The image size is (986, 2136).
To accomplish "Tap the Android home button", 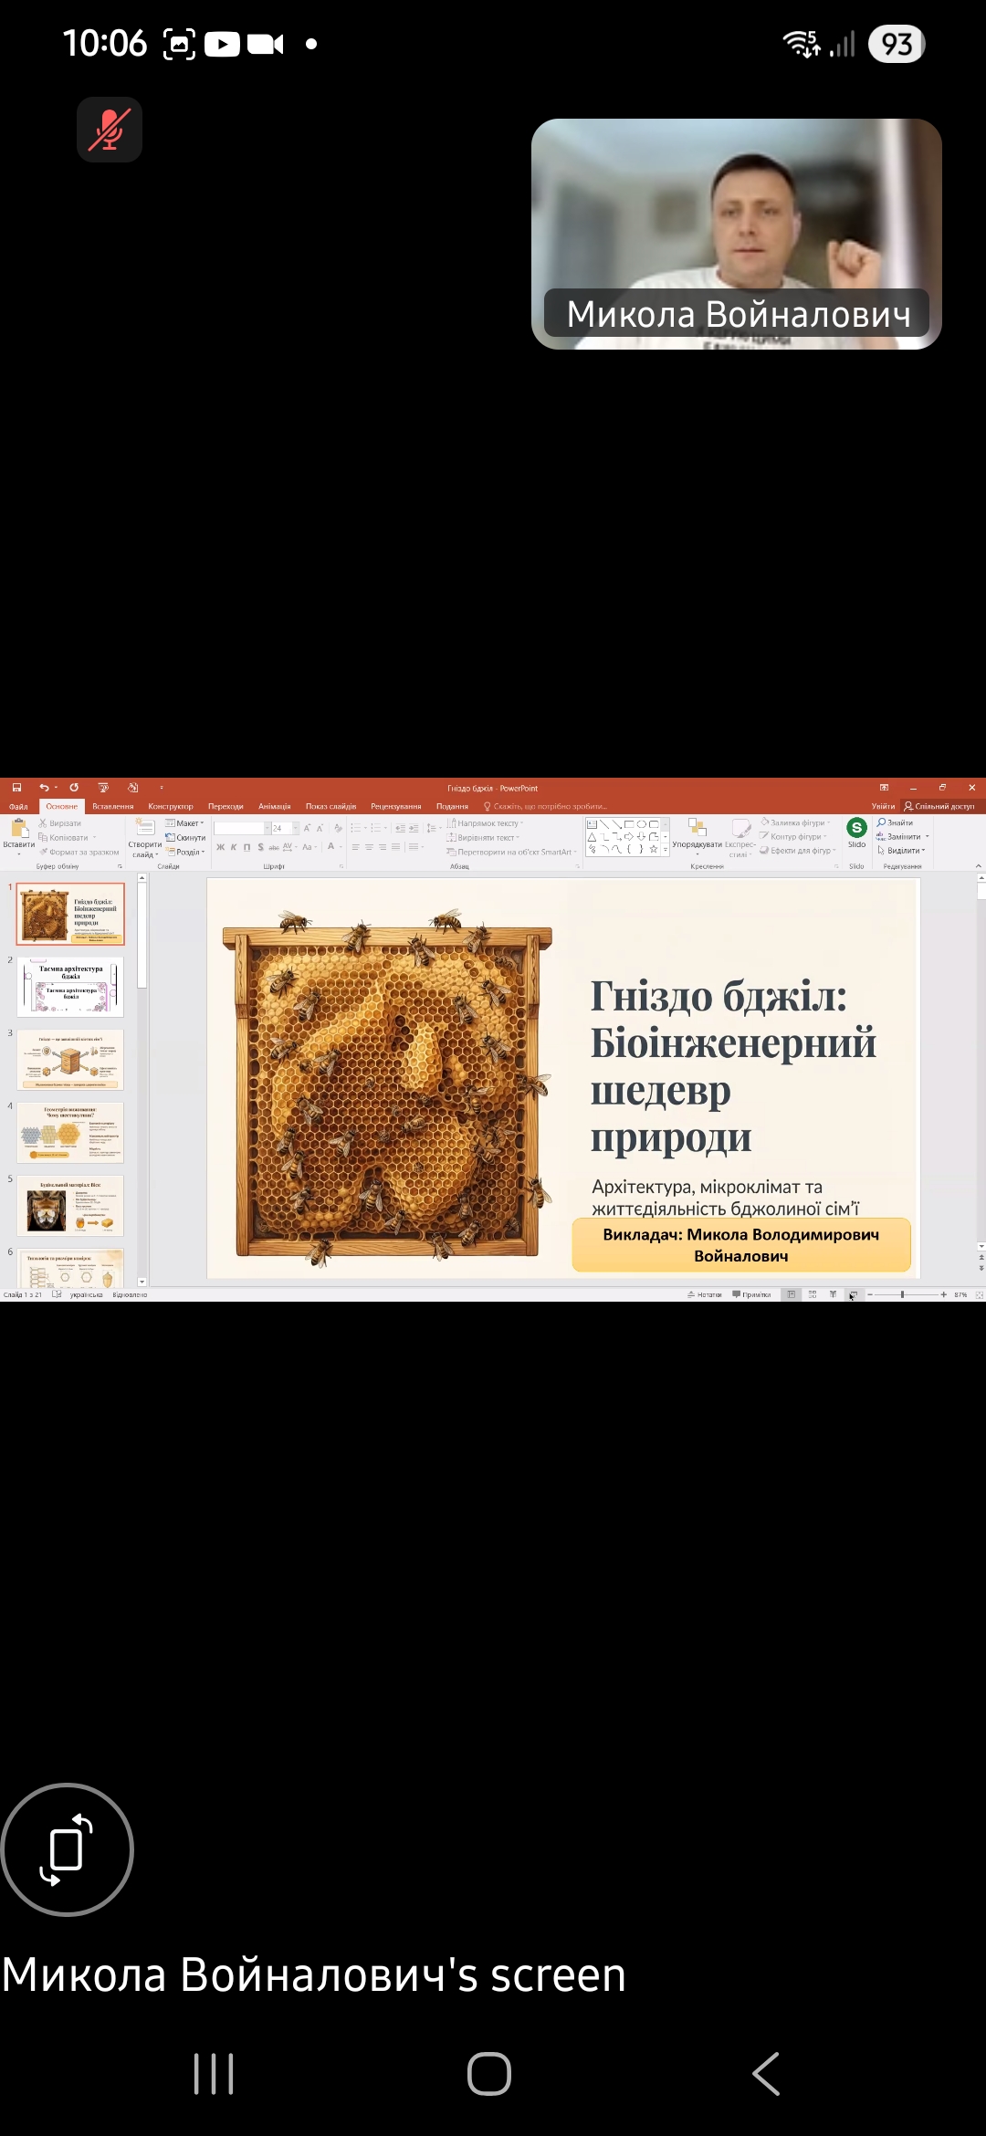I will pyautogui.click(x=489, y=2074).
